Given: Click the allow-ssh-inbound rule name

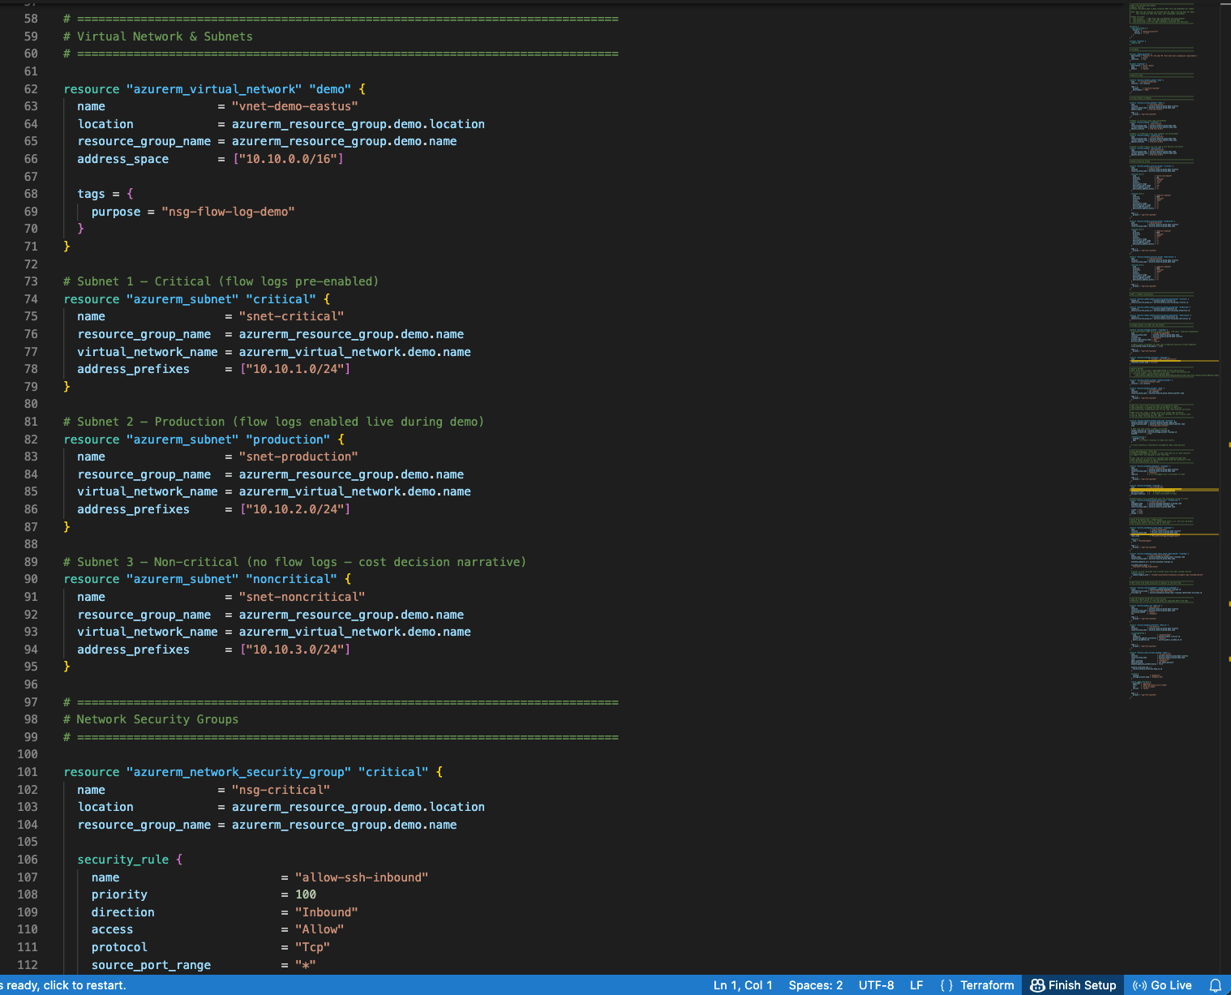Looking at the screenshot, I should point(362,877).
